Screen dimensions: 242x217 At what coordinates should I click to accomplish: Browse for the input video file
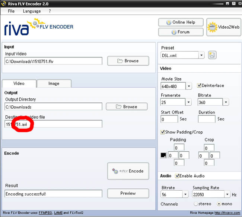point(128,61)
